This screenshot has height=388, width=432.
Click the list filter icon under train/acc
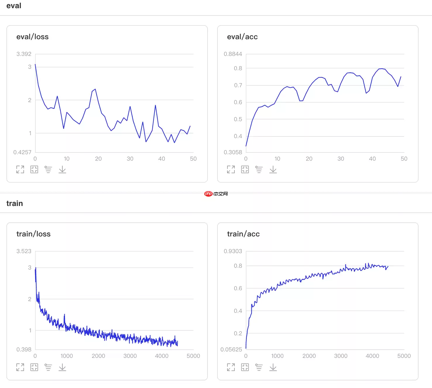(x=259, y=367)
